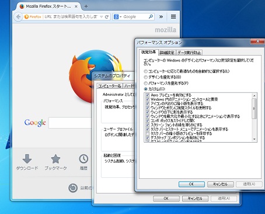Click the effects list scroll down arrow
Image resolution: width=265 pixels, height=214 pixels.
[x=254, y=139]
